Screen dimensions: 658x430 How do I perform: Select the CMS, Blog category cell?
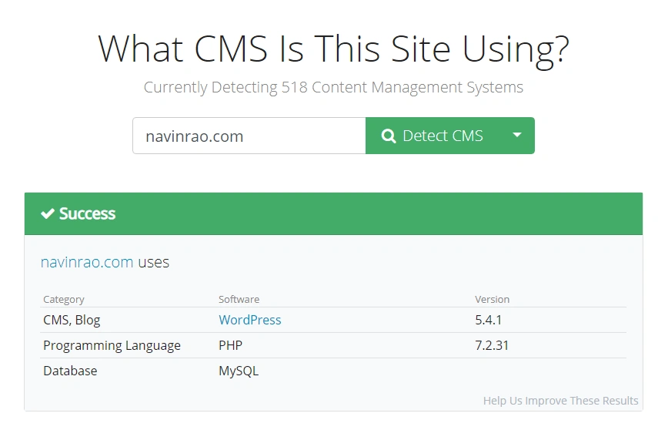point(72,320)
